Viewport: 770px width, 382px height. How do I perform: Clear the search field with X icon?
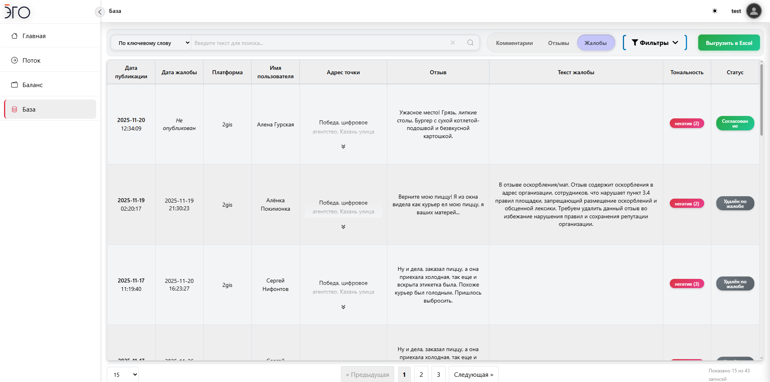453,43
